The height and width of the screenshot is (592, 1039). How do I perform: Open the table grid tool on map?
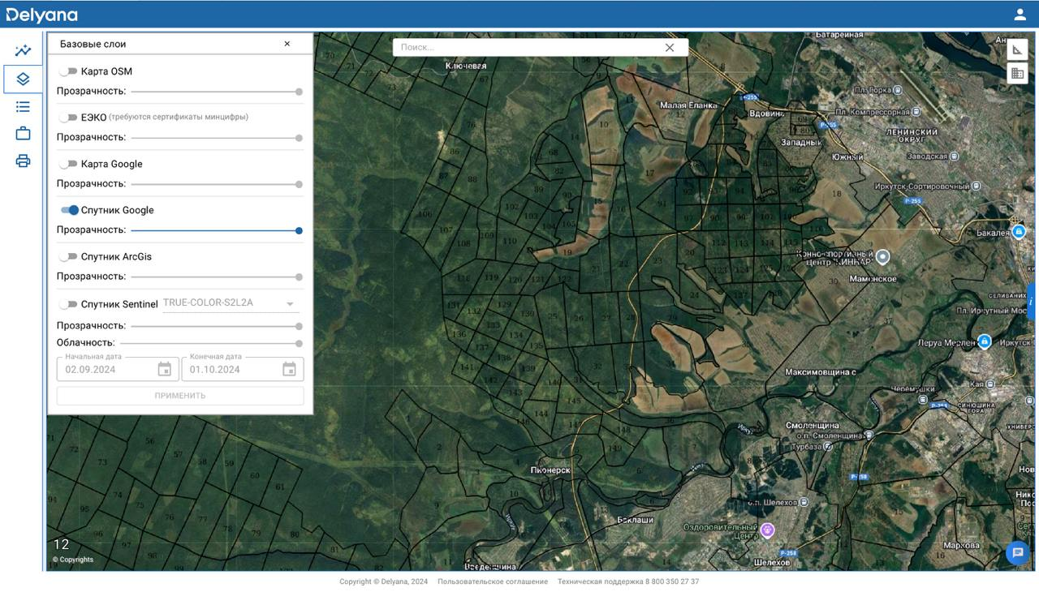point(1017,74)
